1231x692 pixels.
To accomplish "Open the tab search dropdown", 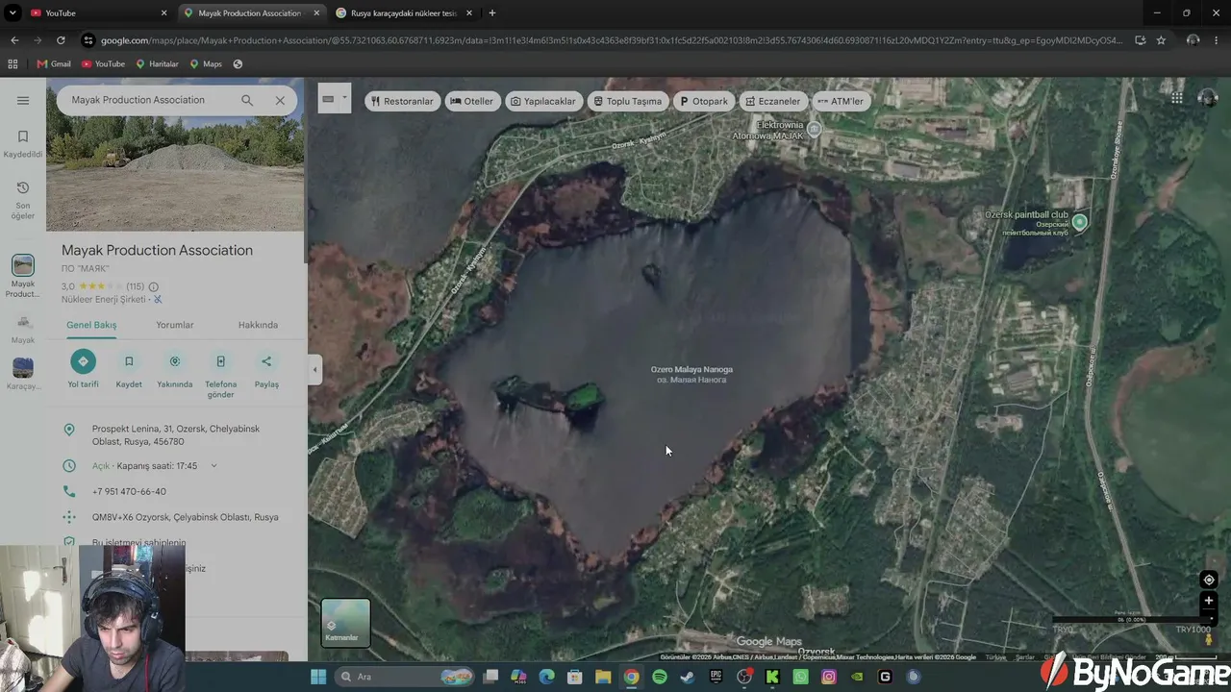I will pos(13,13).
